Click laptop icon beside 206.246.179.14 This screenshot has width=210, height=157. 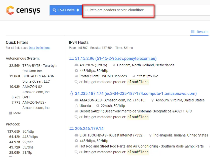(71, 129)
